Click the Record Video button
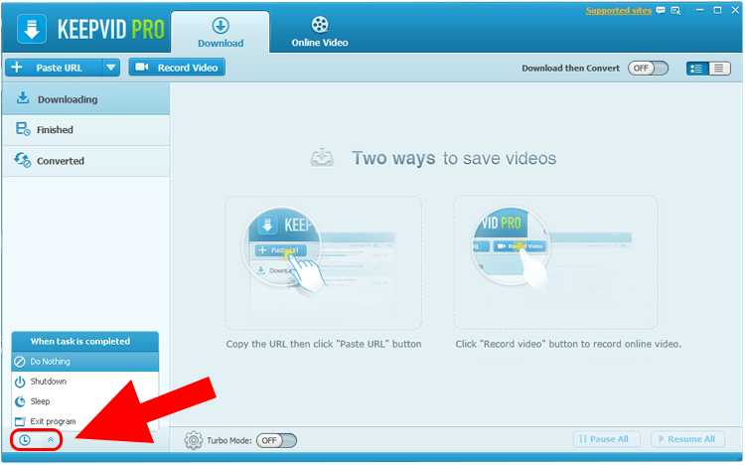The height and width of the screenshot is (465, 745). 177,68
